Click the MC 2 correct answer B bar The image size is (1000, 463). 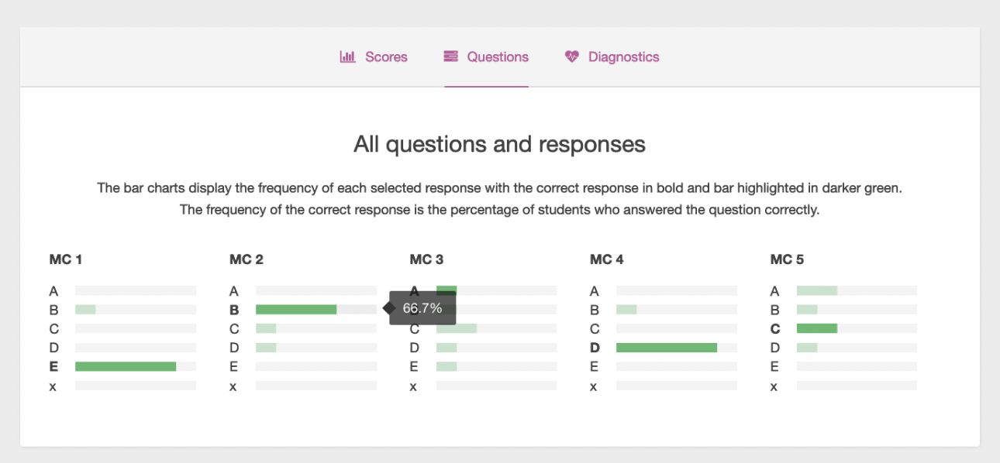point(296,310)
